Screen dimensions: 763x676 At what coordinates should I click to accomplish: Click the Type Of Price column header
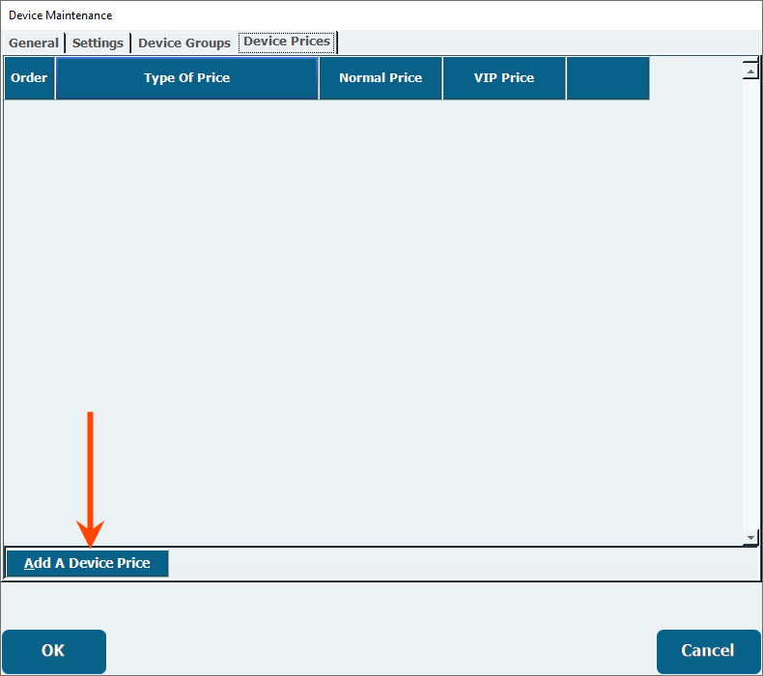click(186, 78)
